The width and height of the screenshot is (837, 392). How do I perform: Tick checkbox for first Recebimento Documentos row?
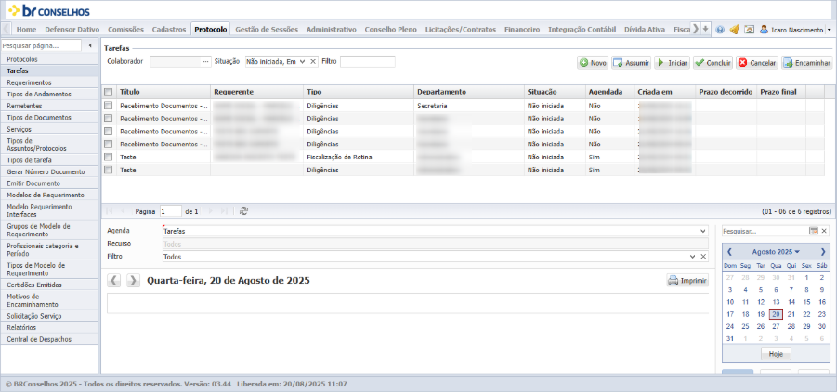click(109, 106)
